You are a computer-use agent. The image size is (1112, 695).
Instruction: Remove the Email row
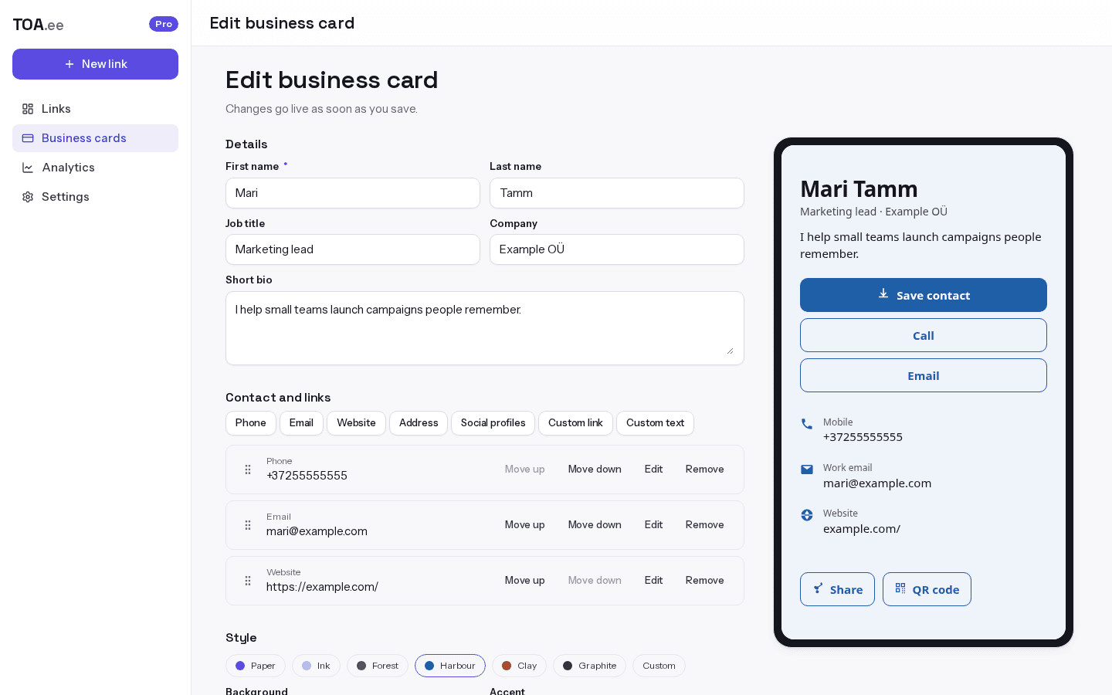pyautogui.click(x=705, y=525)
